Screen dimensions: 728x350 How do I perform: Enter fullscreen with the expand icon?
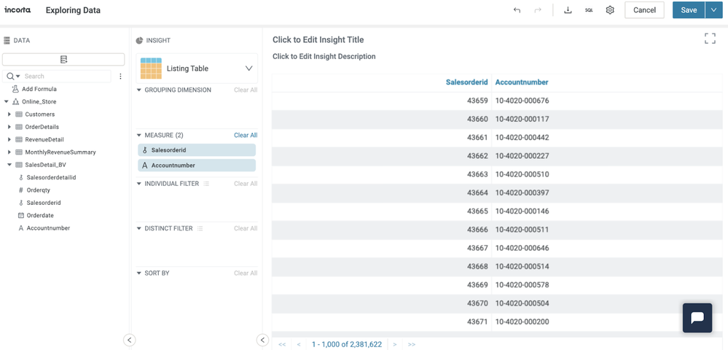tap(710, 39)
